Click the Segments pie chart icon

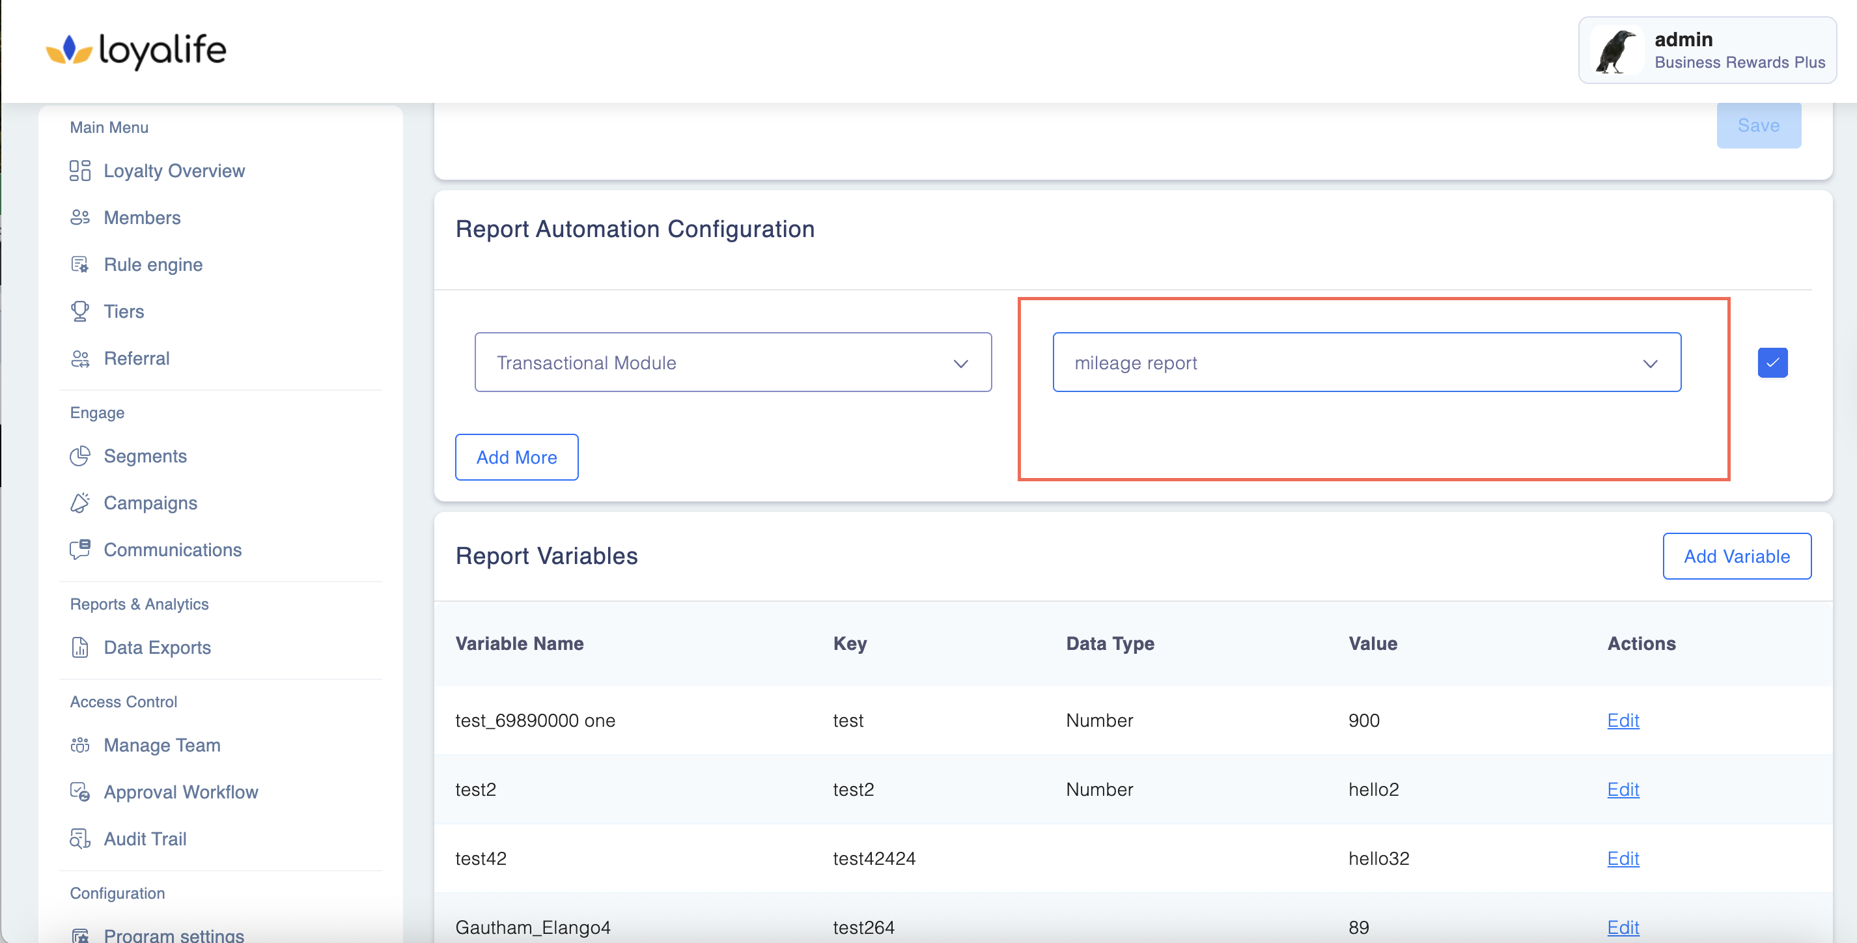click(79, 457)
